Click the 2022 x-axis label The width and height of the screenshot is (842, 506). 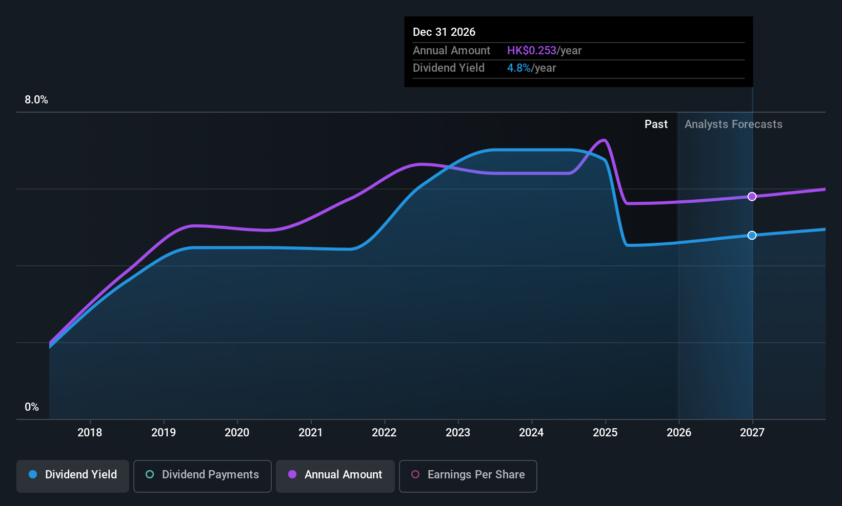384,433
